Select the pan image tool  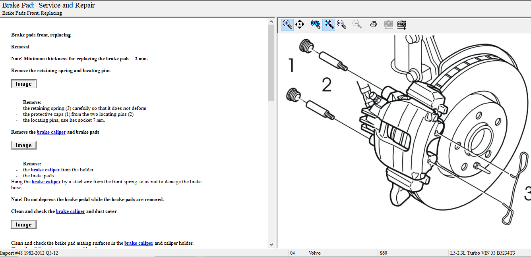(300, 24)
